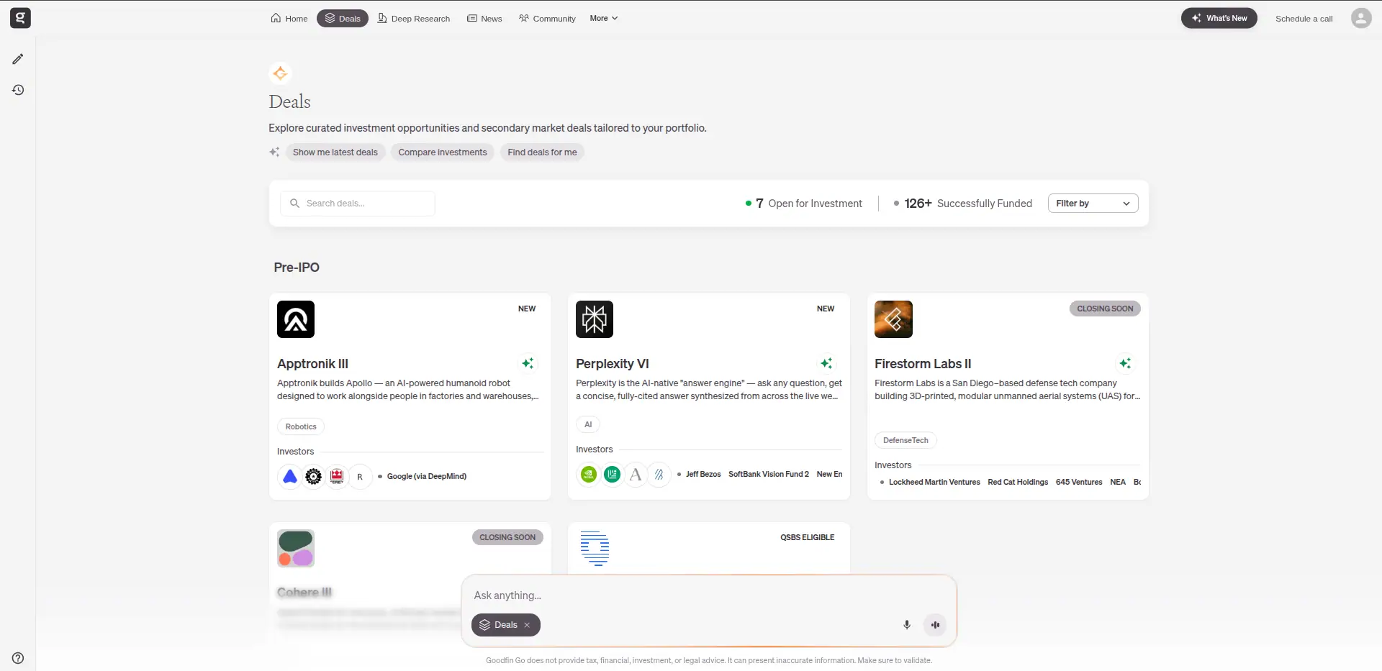Viewport: 1382px width, 671px height.
Task: Open the Filter by dropdown
Action: [x=1093, y=204]
